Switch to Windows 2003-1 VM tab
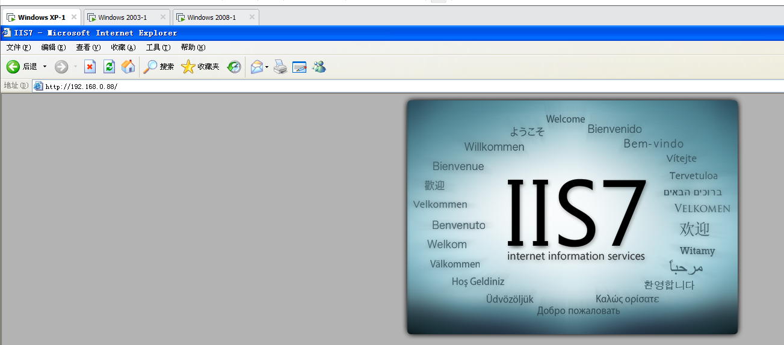The height and width of the screenshot is (345, 784). click(126, 17)
